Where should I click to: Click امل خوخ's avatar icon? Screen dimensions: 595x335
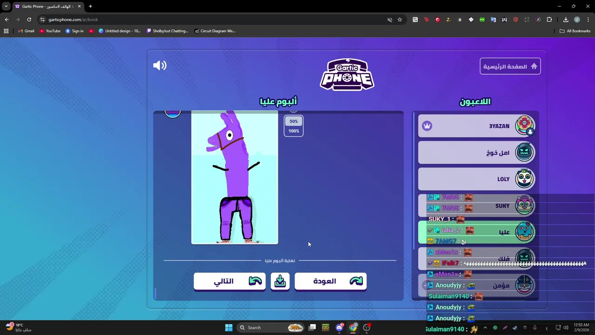click(x=524, y=152)
